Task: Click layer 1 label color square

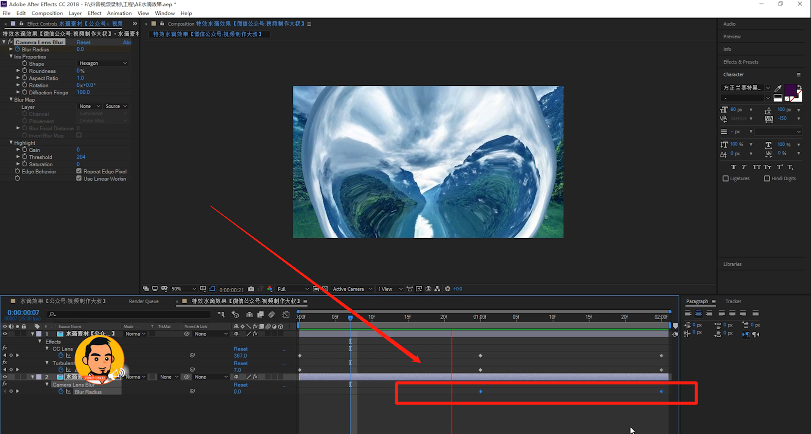Action: point(39,334)
